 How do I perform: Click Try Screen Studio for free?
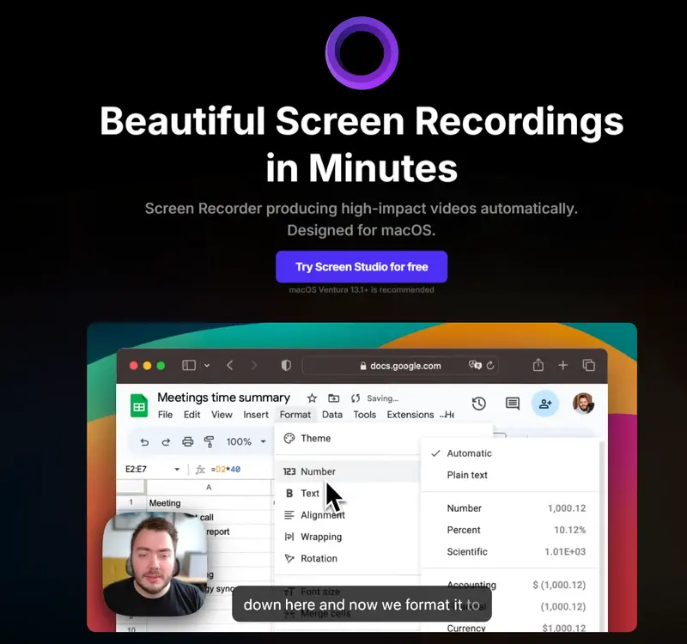point(362,266)
